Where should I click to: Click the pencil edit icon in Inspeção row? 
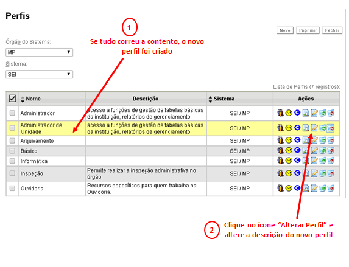314,173
